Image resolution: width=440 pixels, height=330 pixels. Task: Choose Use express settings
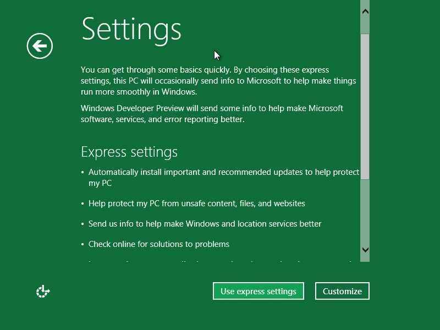[258, 291]
